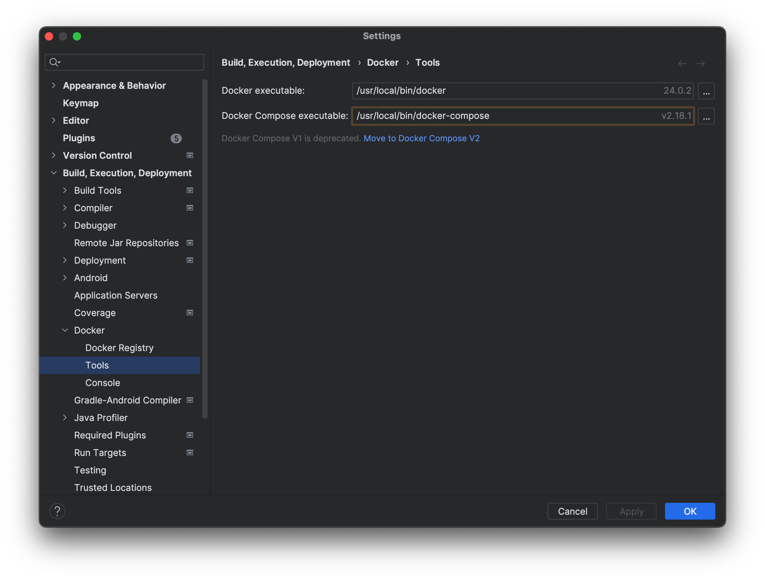Expand the Build Tools node

coord(65,190)
